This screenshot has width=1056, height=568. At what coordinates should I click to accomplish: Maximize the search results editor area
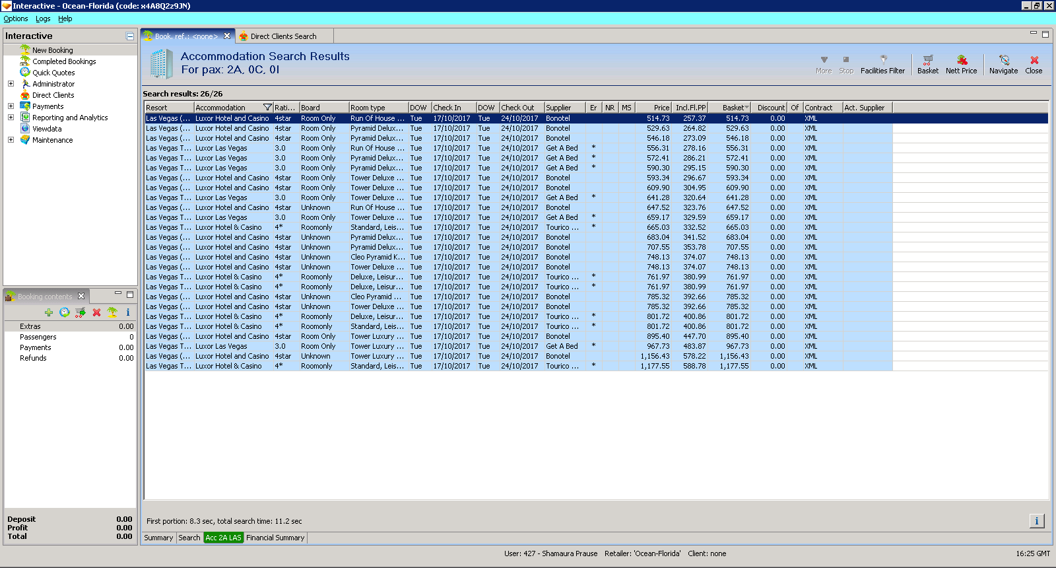tap(1045, 34)
